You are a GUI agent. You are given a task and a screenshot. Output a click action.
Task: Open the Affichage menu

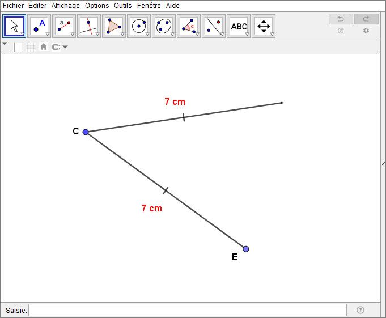[x=66, y=6]
